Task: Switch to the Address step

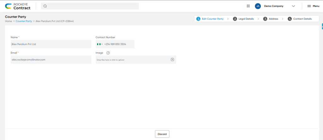Action: click(x=271, y=19)
